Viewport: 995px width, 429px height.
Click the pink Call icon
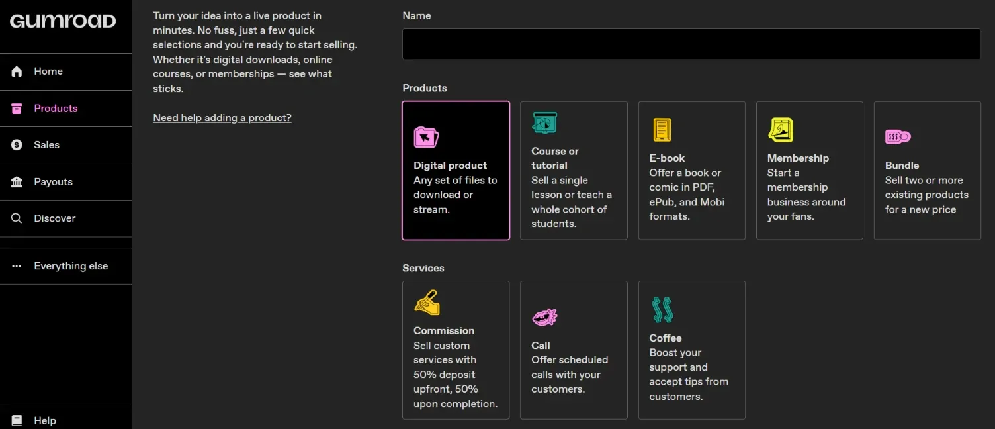[544, 317]
